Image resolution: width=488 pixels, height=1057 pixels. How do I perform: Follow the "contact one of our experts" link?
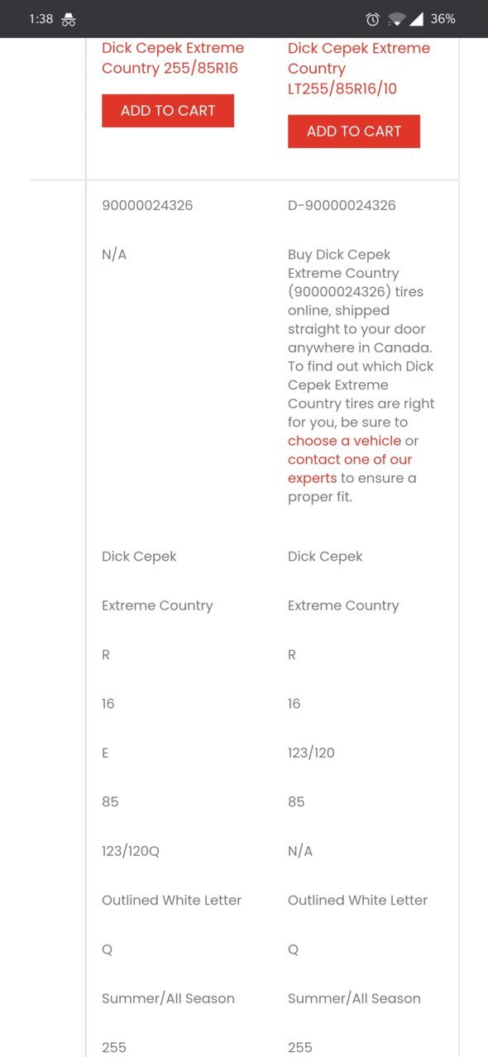(x=350, y=469)
